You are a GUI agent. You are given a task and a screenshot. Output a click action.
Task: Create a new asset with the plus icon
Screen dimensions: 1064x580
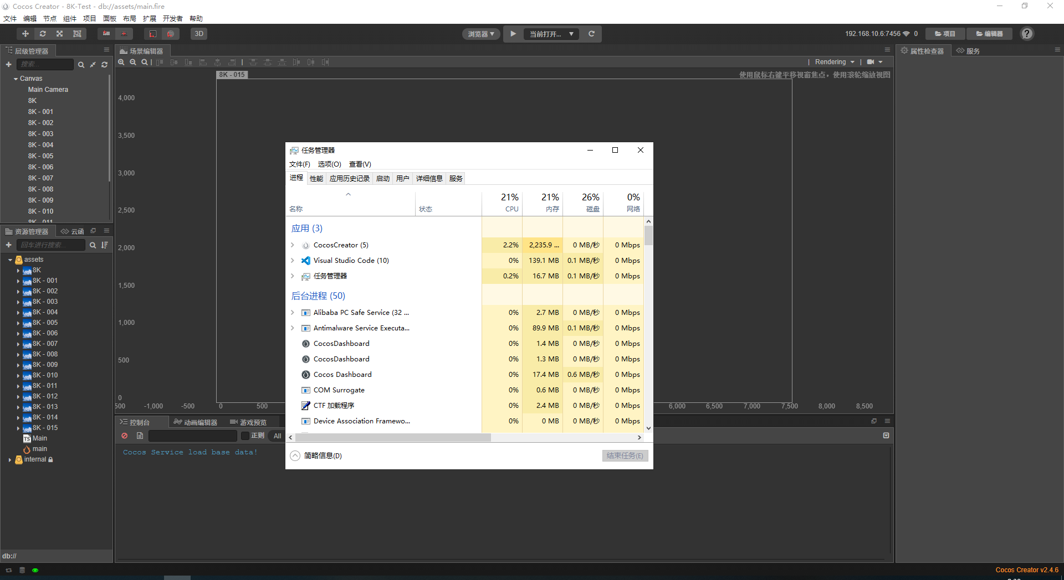pos(8,245)
